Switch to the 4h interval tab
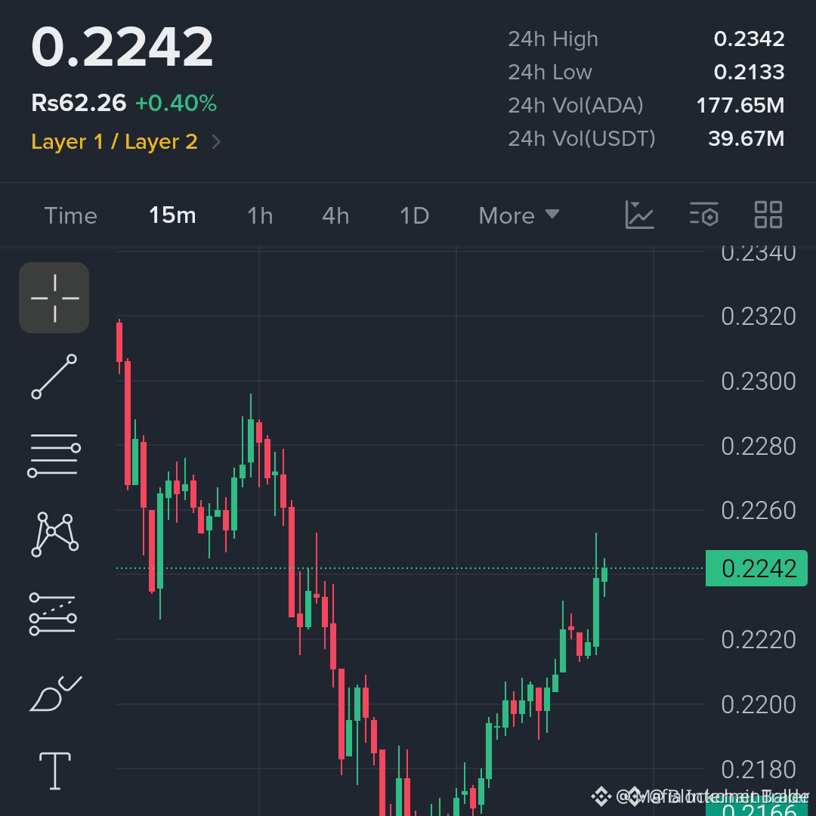 (x=335, y=215)
